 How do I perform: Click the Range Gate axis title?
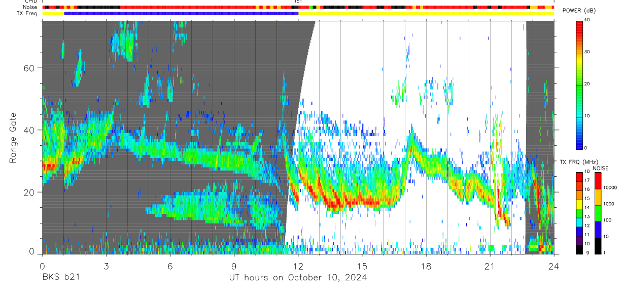pos(13,138)
